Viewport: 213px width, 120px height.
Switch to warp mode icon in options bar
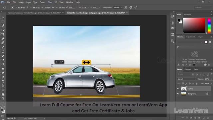pyautogui.click(x=126, y=7)
